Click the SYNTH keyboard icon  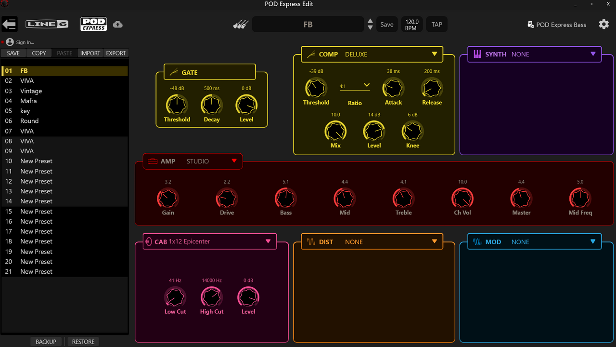[477, 54]
